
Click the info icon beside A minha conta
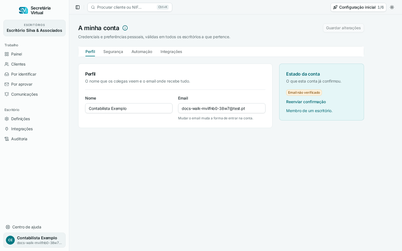(125, 28)
